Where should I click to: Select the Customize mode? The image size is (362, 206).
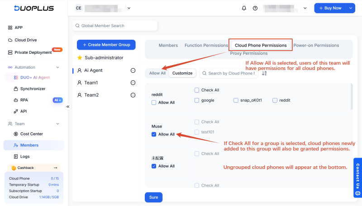182,73
